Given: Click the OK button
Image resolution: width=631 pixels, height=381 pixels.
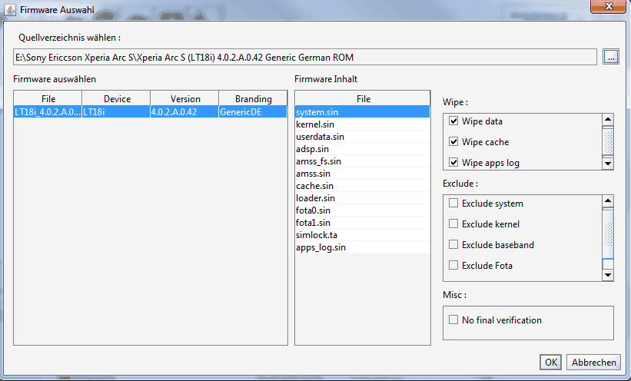Looking at the screenshot, I should pyautogui.click(x=550, y=362).
